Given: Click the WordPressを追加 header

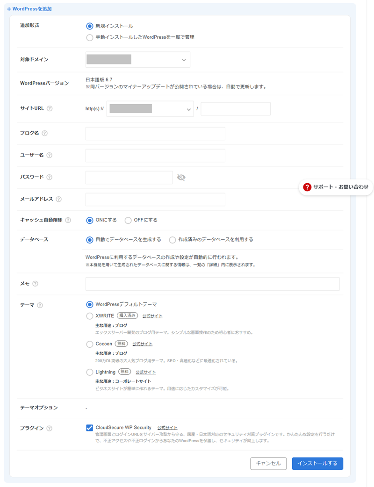Looking at the screenshot, I should coord(29,9).
